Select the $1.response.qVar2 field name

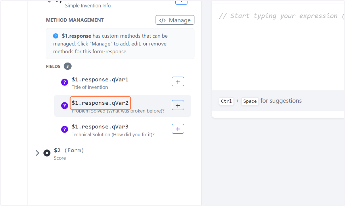click(x=100, y=103)
